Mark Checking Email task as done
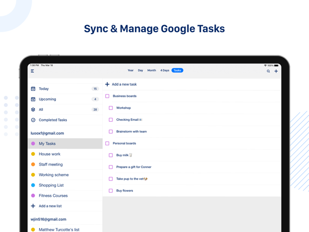The height and width of the screenshot is (232, 309). click(111, 120)
